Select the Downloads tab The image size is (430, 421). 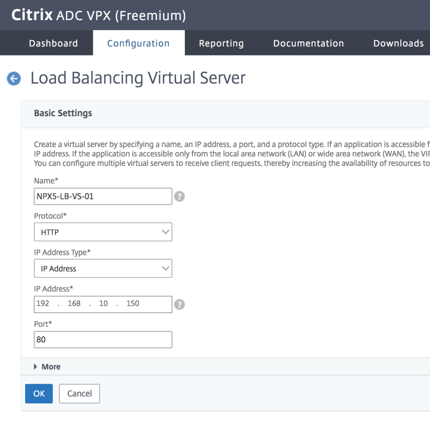[398, 43]
